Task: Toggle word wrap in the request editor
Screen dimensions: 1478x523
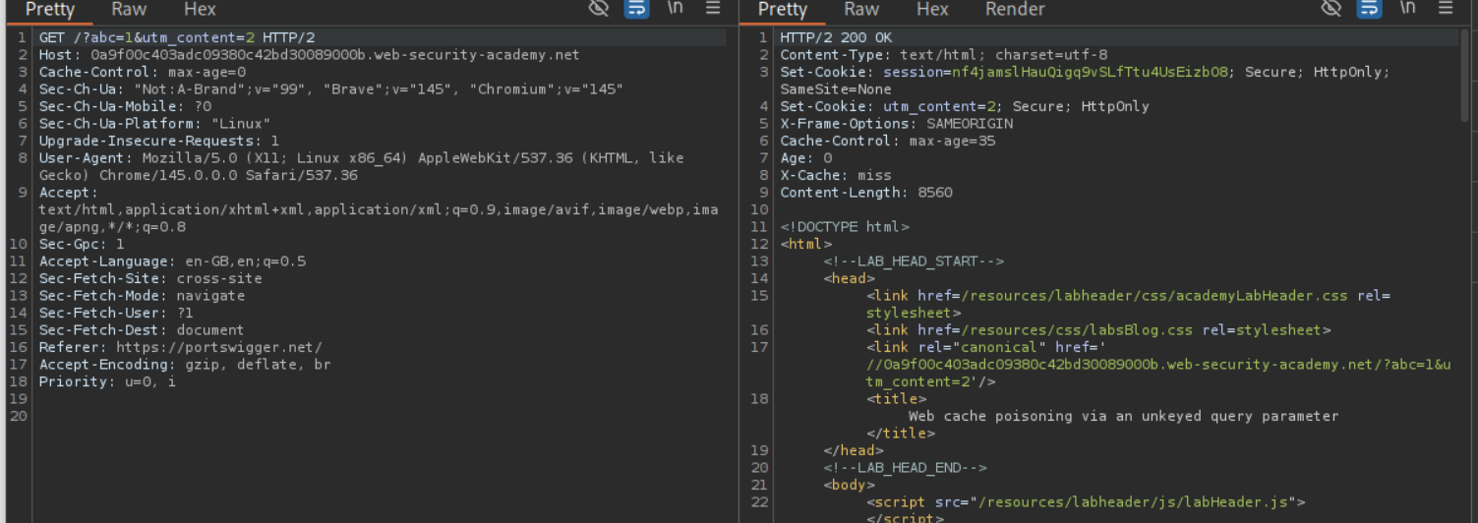Action: [x=636, y=9]
